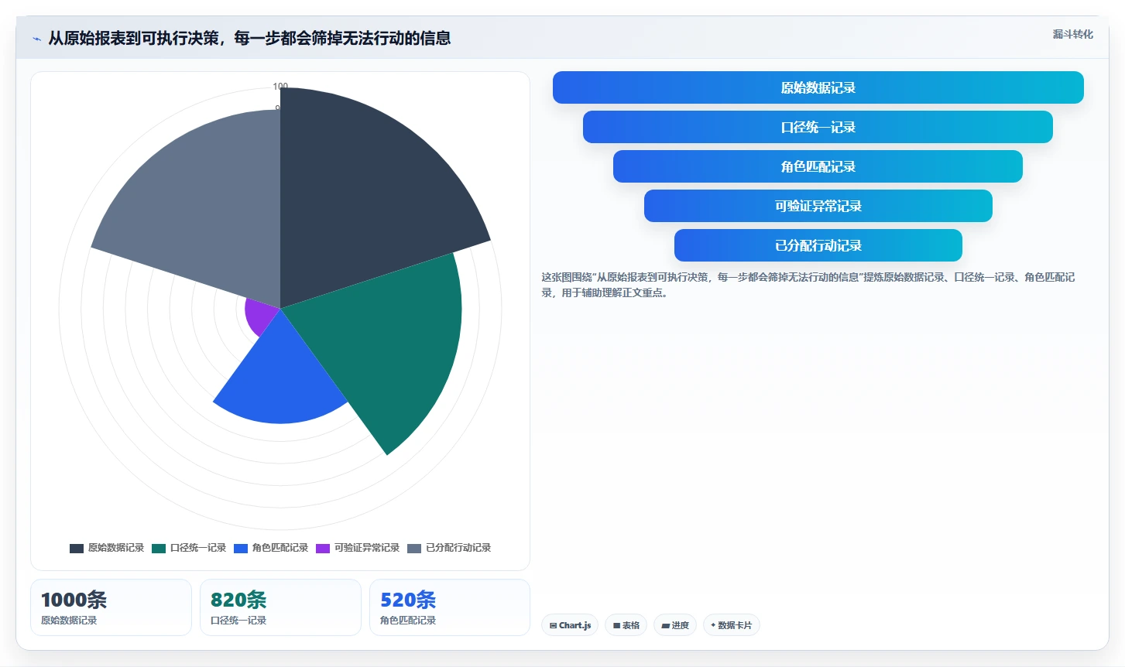The height and width of the screenshot is (667, 1125).
Task: Select the 进度 tag chip
Action: (675, 625)
